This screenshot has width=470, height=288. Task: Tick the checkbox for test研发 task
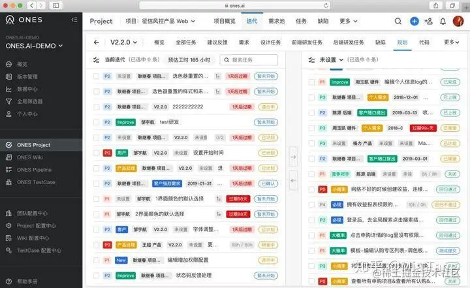pyautogui.click(x=96, y=122)
